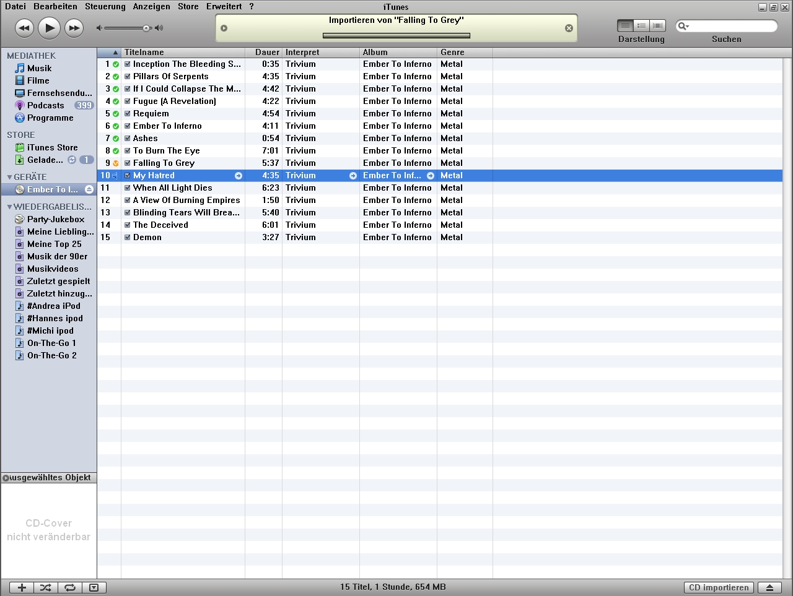This screenshot has width=793, height=596.
Task: Click the import progress bar
Action: point(396,35)
